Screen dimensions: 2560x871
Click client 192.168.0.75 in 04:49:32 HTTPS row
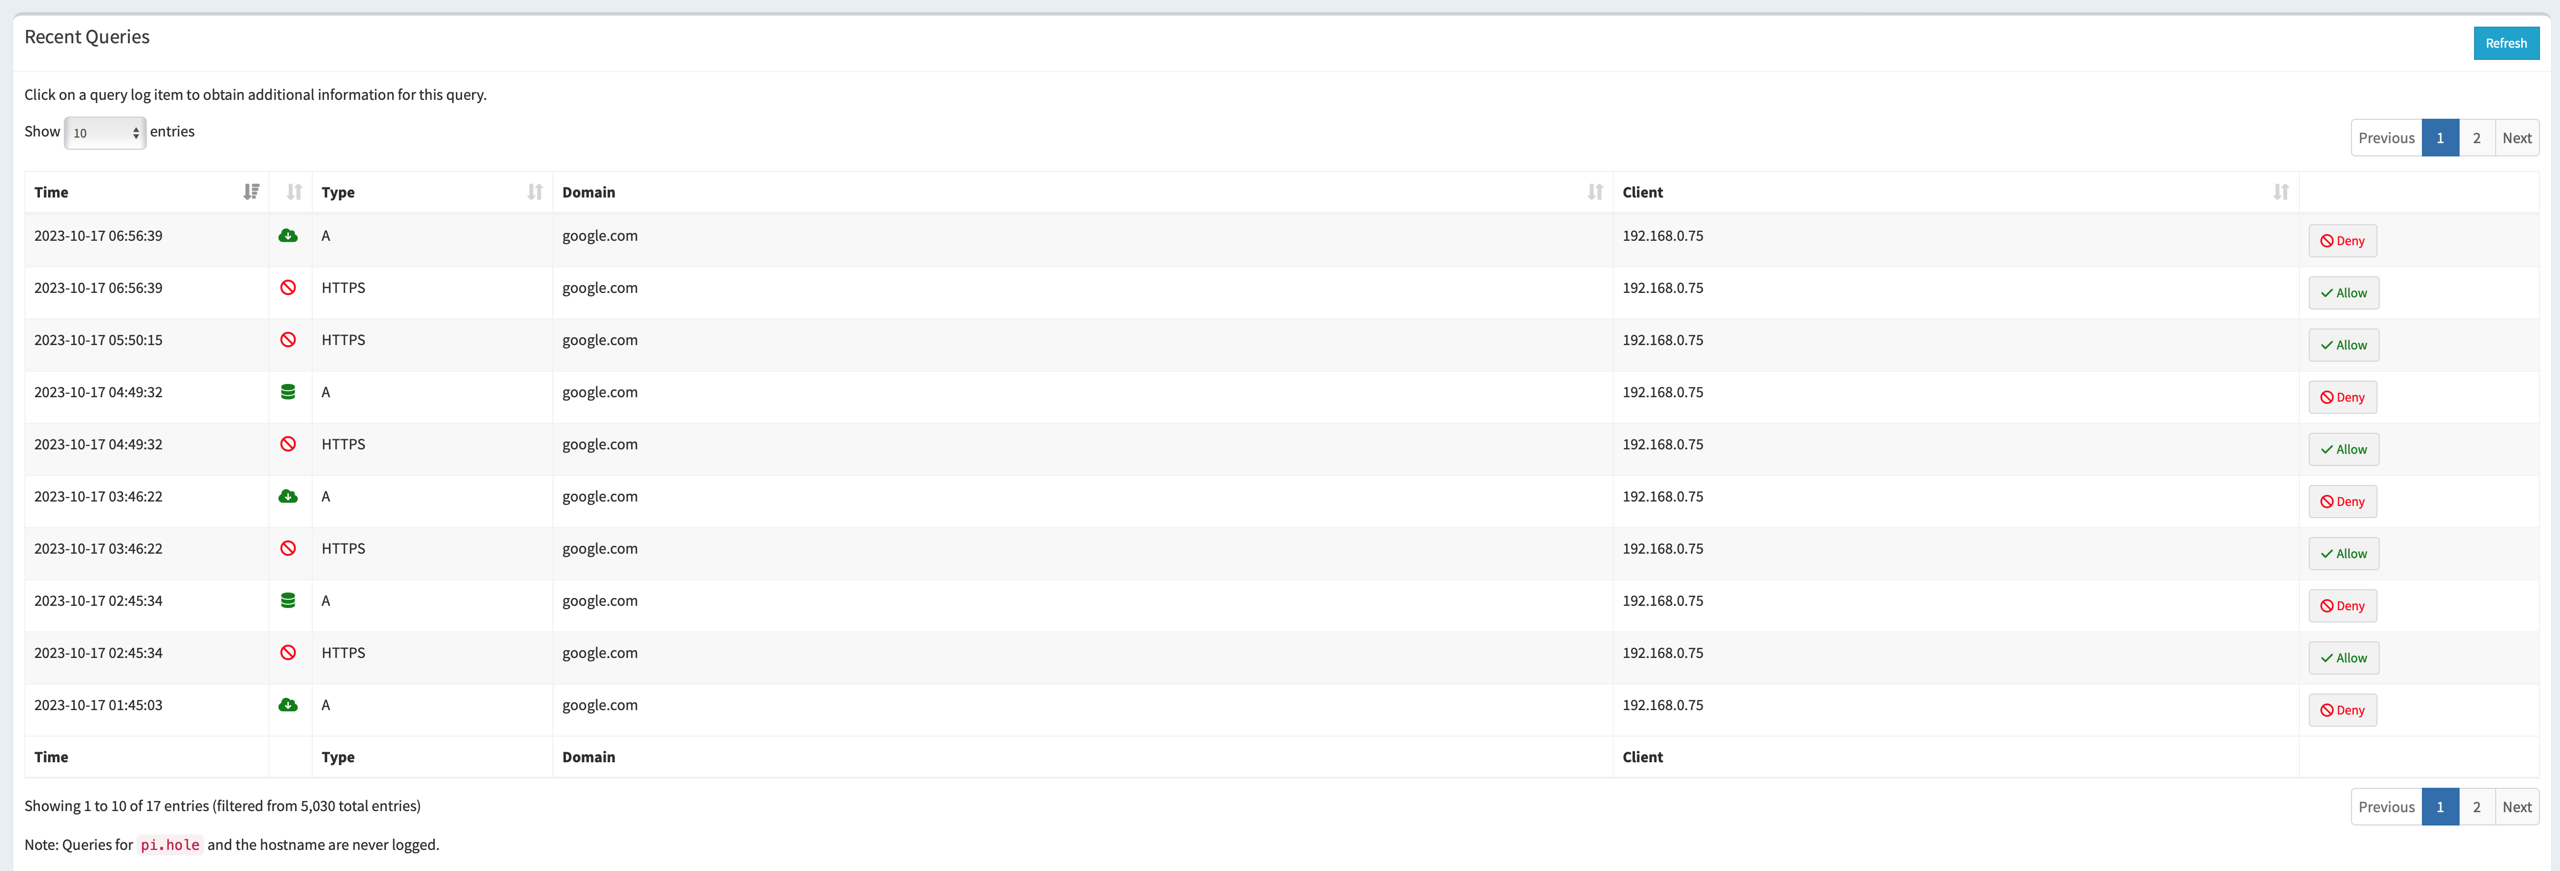coord(1662,444)
